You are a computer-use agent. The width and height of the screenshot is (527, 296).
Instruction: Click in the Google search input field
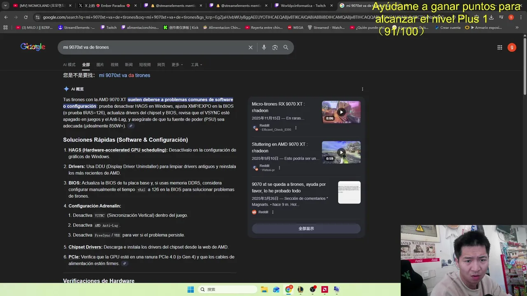[x=152, y=47]
